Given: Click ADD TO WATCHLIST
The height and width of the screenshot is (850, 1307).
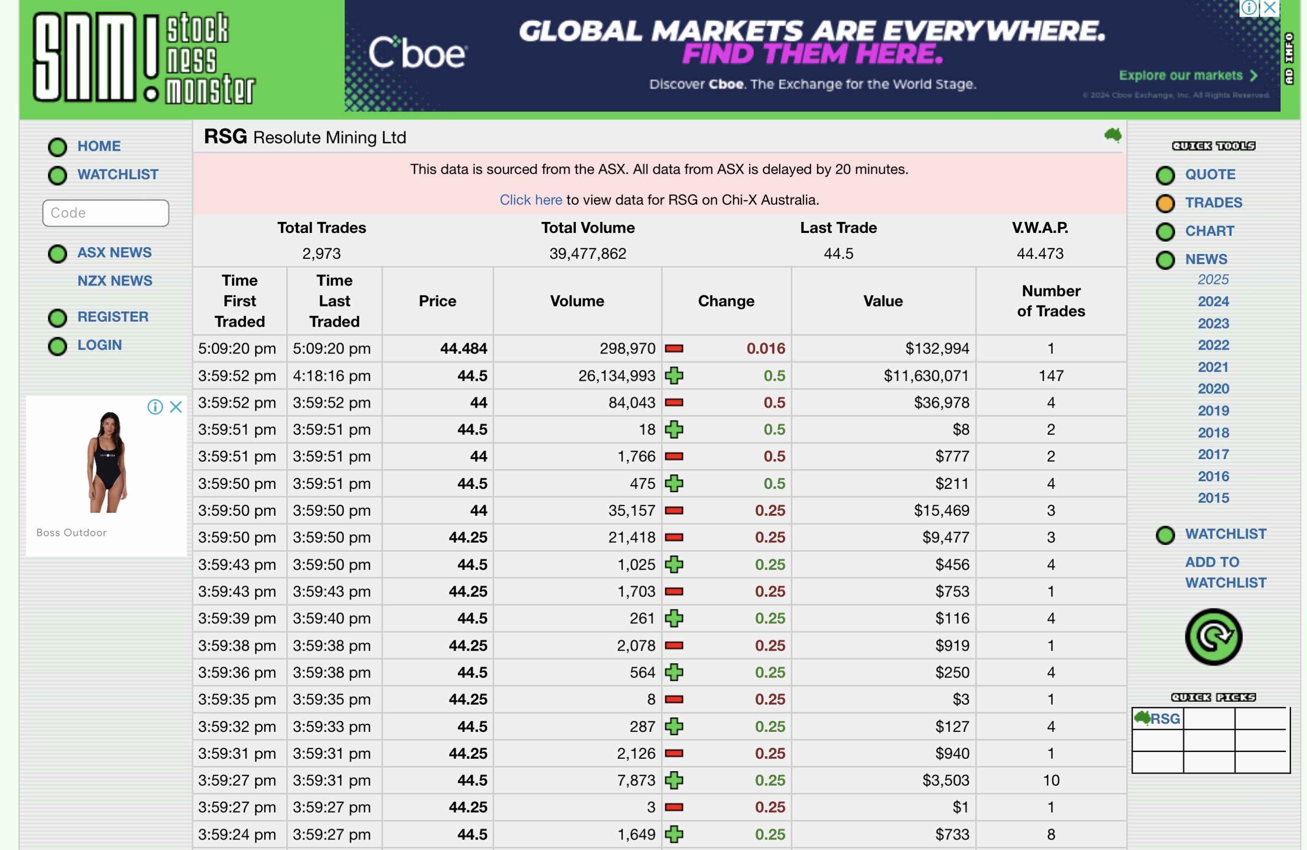Looking at the screenshot, I should click(1225, 573).
